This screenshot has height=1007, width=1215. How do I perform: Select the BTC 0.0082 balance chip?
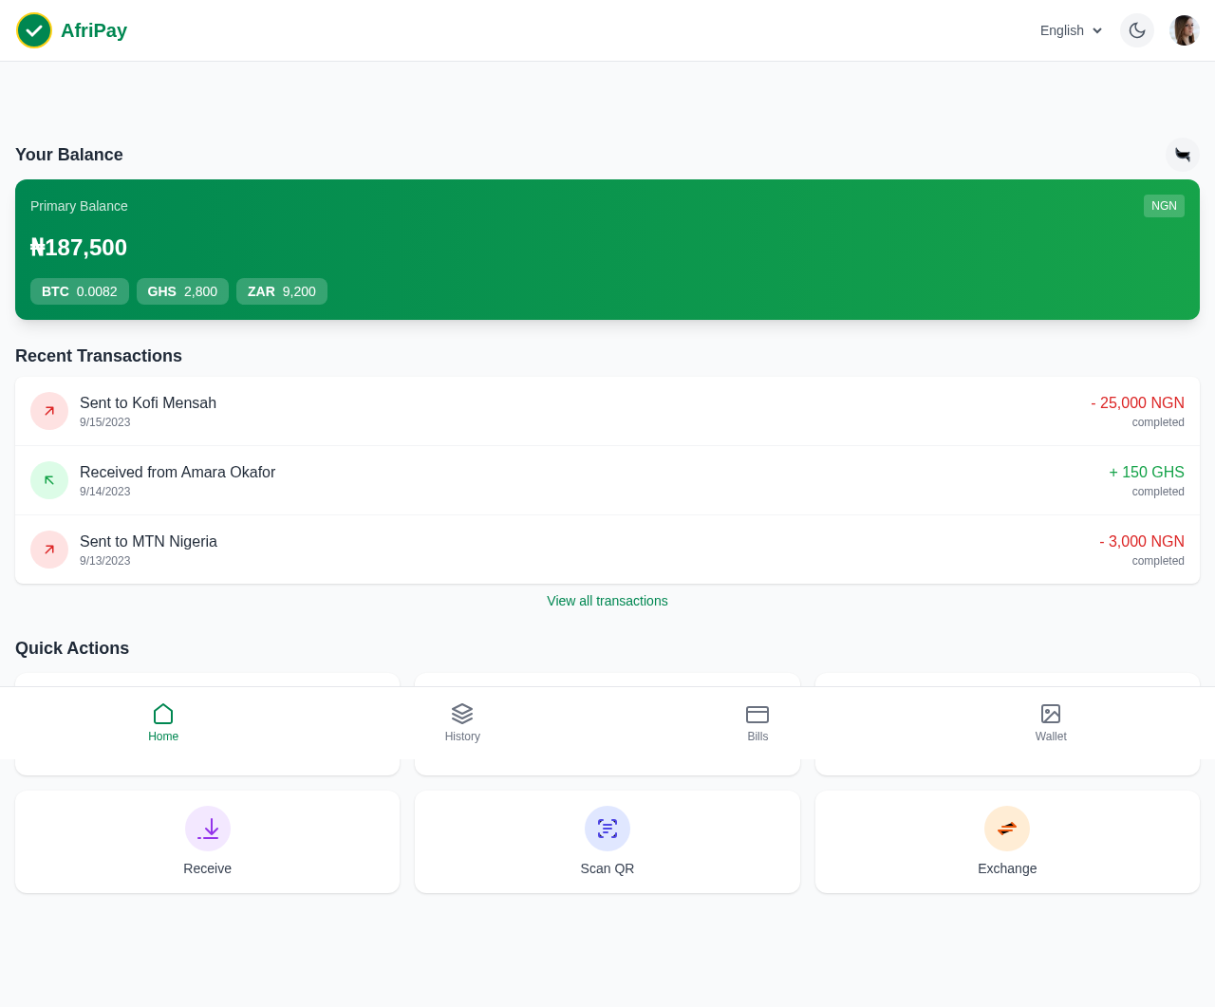pos(79,291)
